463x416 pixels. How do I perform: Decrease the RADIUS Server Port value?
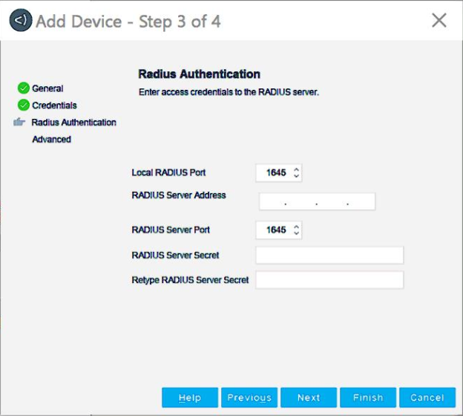pos(297,234)
